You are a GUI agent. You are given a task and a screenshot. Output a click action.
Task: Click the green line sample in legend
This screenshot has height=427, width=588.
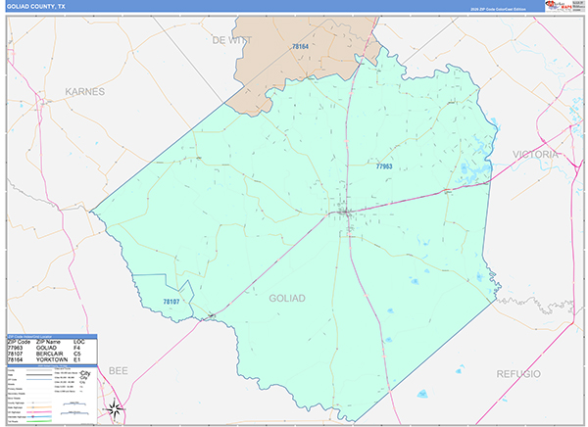[39, 421]
